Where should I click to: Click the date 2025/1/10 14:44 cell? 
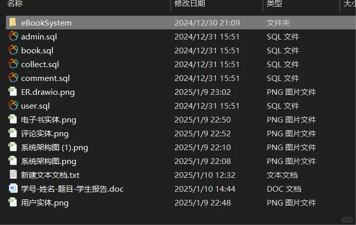pos(205,189)
